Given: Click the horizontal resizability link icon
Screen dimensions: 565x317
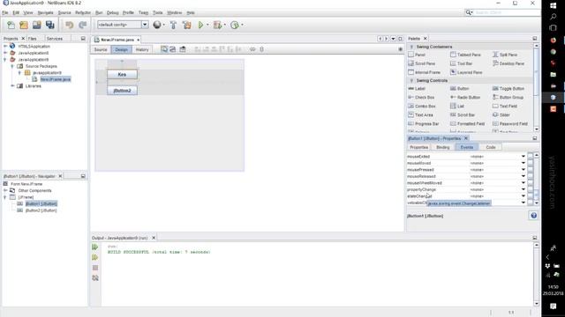Looking at the screenshot, I should (x=252, y=49).
